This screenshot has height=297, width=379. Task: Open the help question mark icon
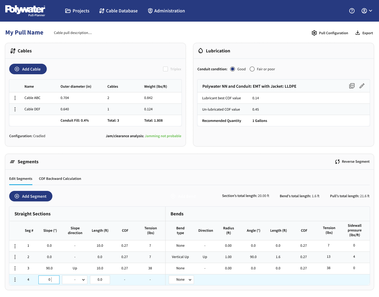(352, 11)
